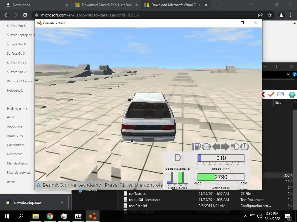This screenshot has width=297, height=222.
Task: Open Windows 11 apps link
Action: pyautogui.click(x=19, y=81)
